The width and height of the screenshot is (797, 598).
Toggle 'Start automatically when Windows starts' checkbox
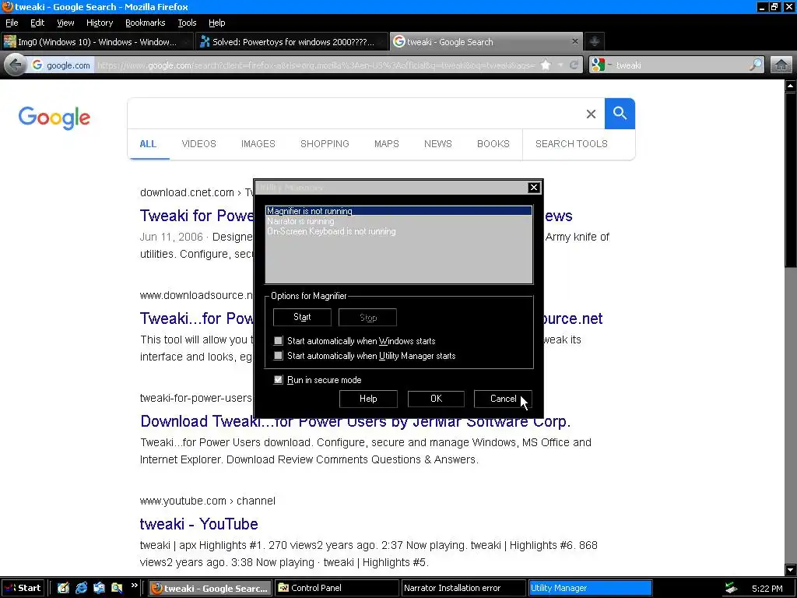pyautogui.click(x=278, y=341)
